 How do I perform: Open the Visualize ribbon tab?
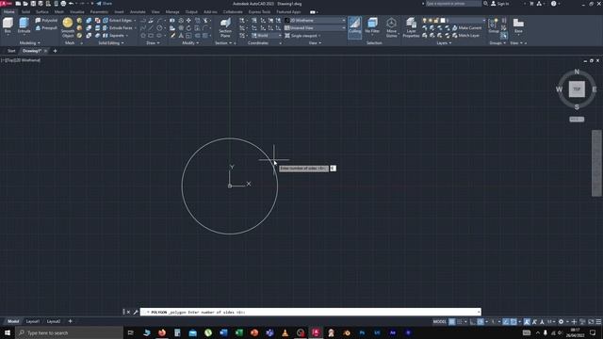pos(77,12)
